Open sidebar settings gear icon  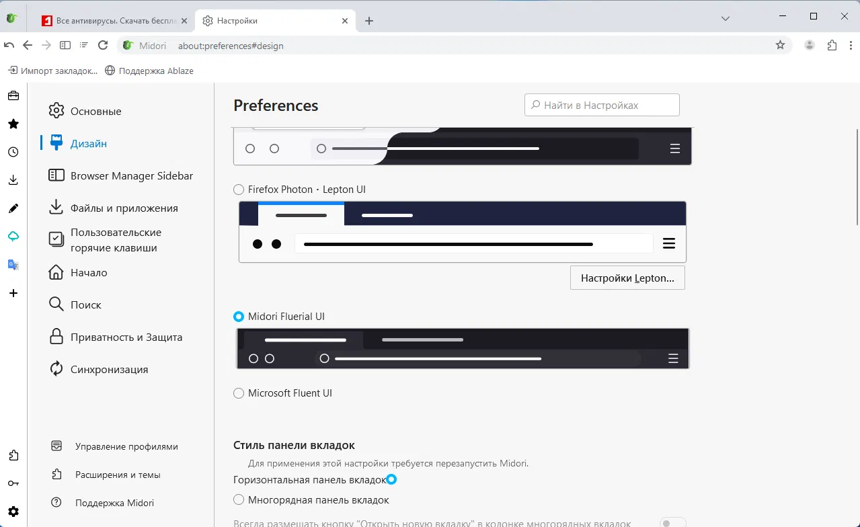pyautogui.click(x=13, y=512)
